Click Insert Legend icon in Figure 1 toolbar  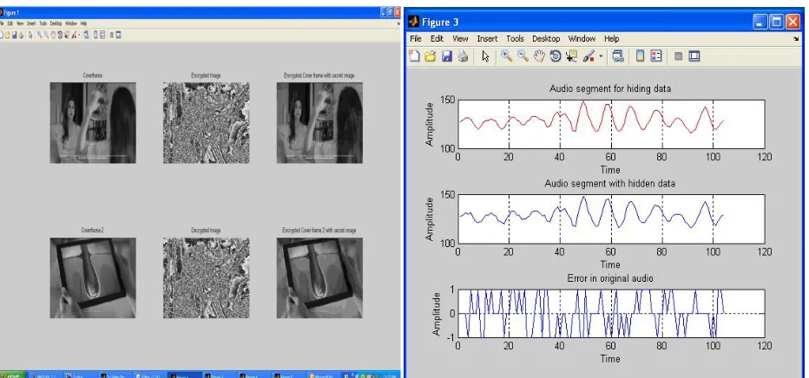tap(102, 35)
